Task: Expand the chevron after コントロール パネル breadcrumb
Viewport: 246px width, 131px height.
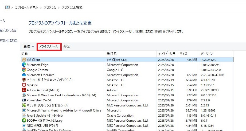Action: (41, 7)
